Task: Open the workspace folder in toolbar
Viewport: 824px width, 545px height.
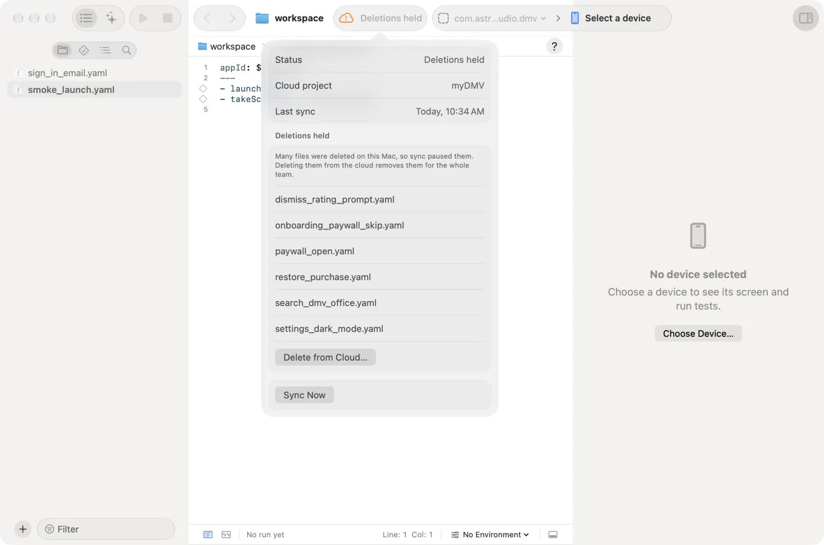Action: (289, 19)
